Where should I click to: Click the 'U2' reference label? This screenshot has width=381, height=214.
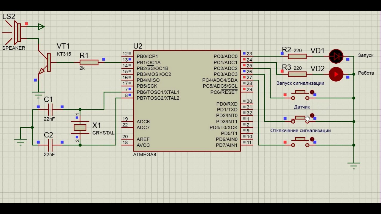[138, 46]
